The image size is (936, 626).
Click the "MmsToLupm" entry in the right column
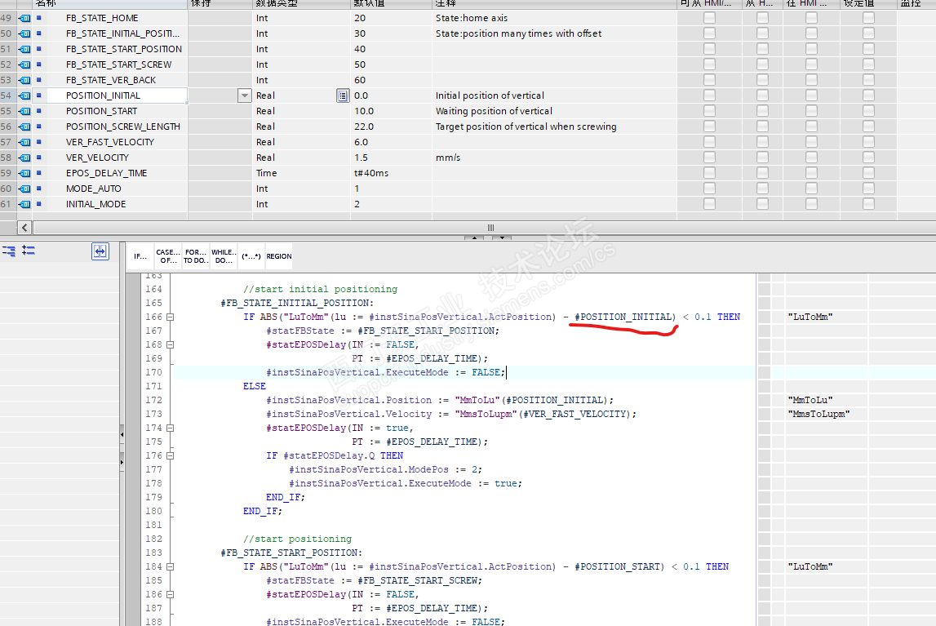pyautogui.click(x=818, y=414)
